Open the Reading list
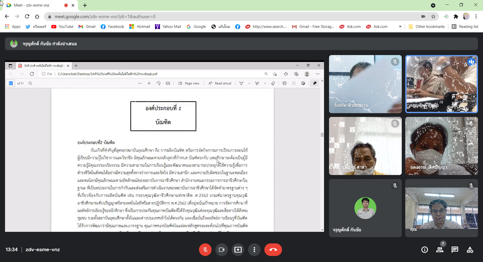 (465, 27)
